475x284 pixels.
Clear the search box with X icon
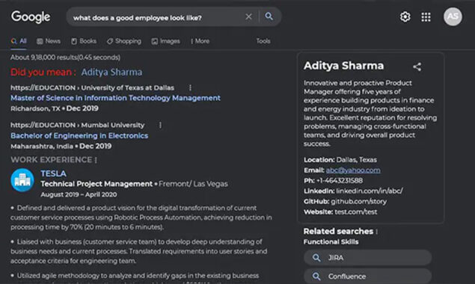coord(248,16)
